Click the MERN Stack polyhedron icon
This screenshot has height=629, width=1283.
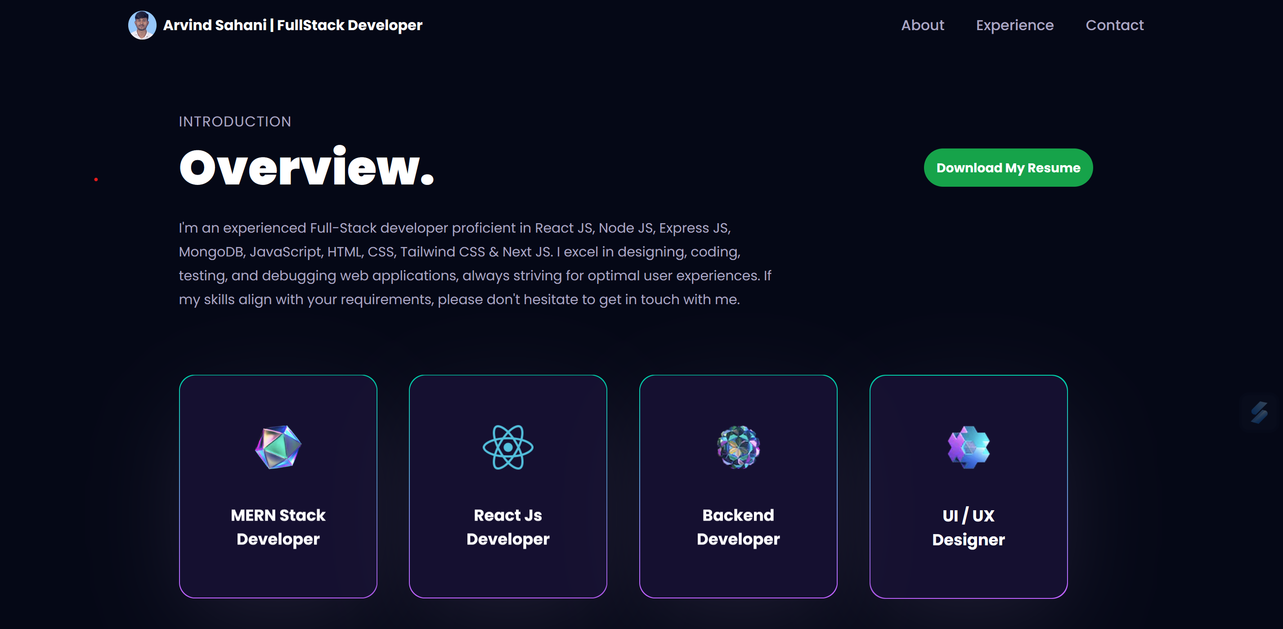tap(278, 447)
